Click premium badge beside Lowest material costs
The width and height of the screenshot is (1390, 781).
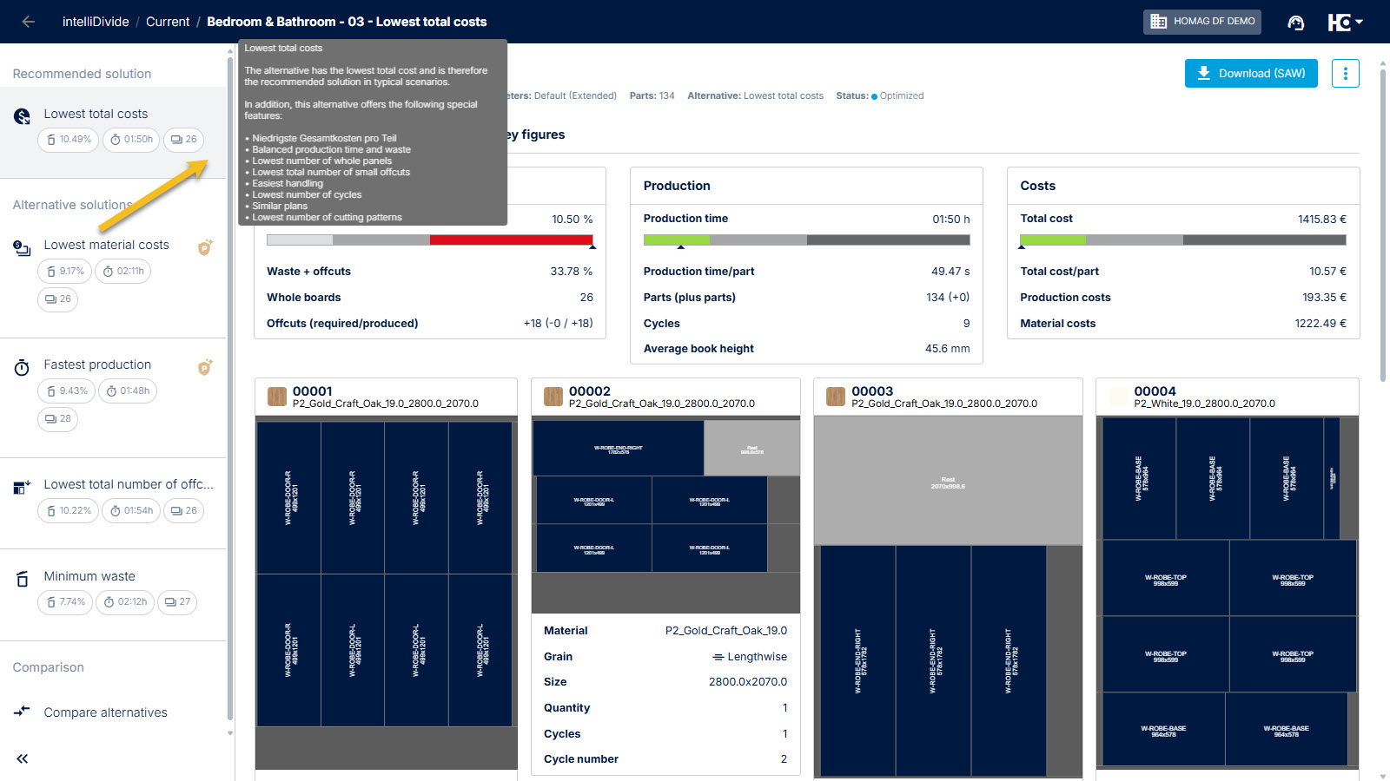point(205,247)
